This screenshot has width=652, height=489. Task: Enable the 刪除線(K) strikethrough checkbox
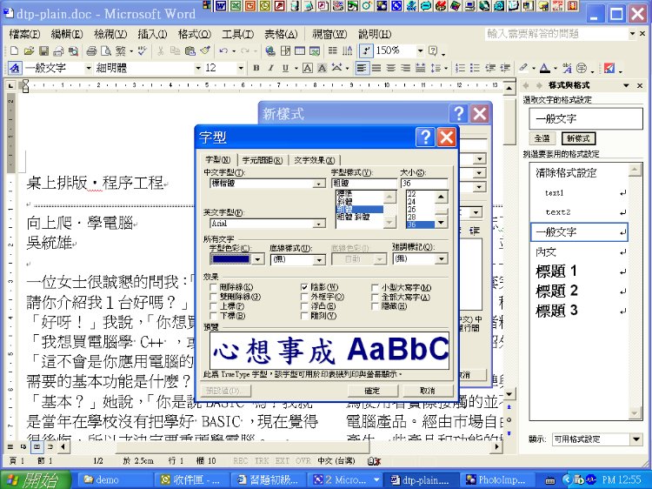click(x=213, y=287)
